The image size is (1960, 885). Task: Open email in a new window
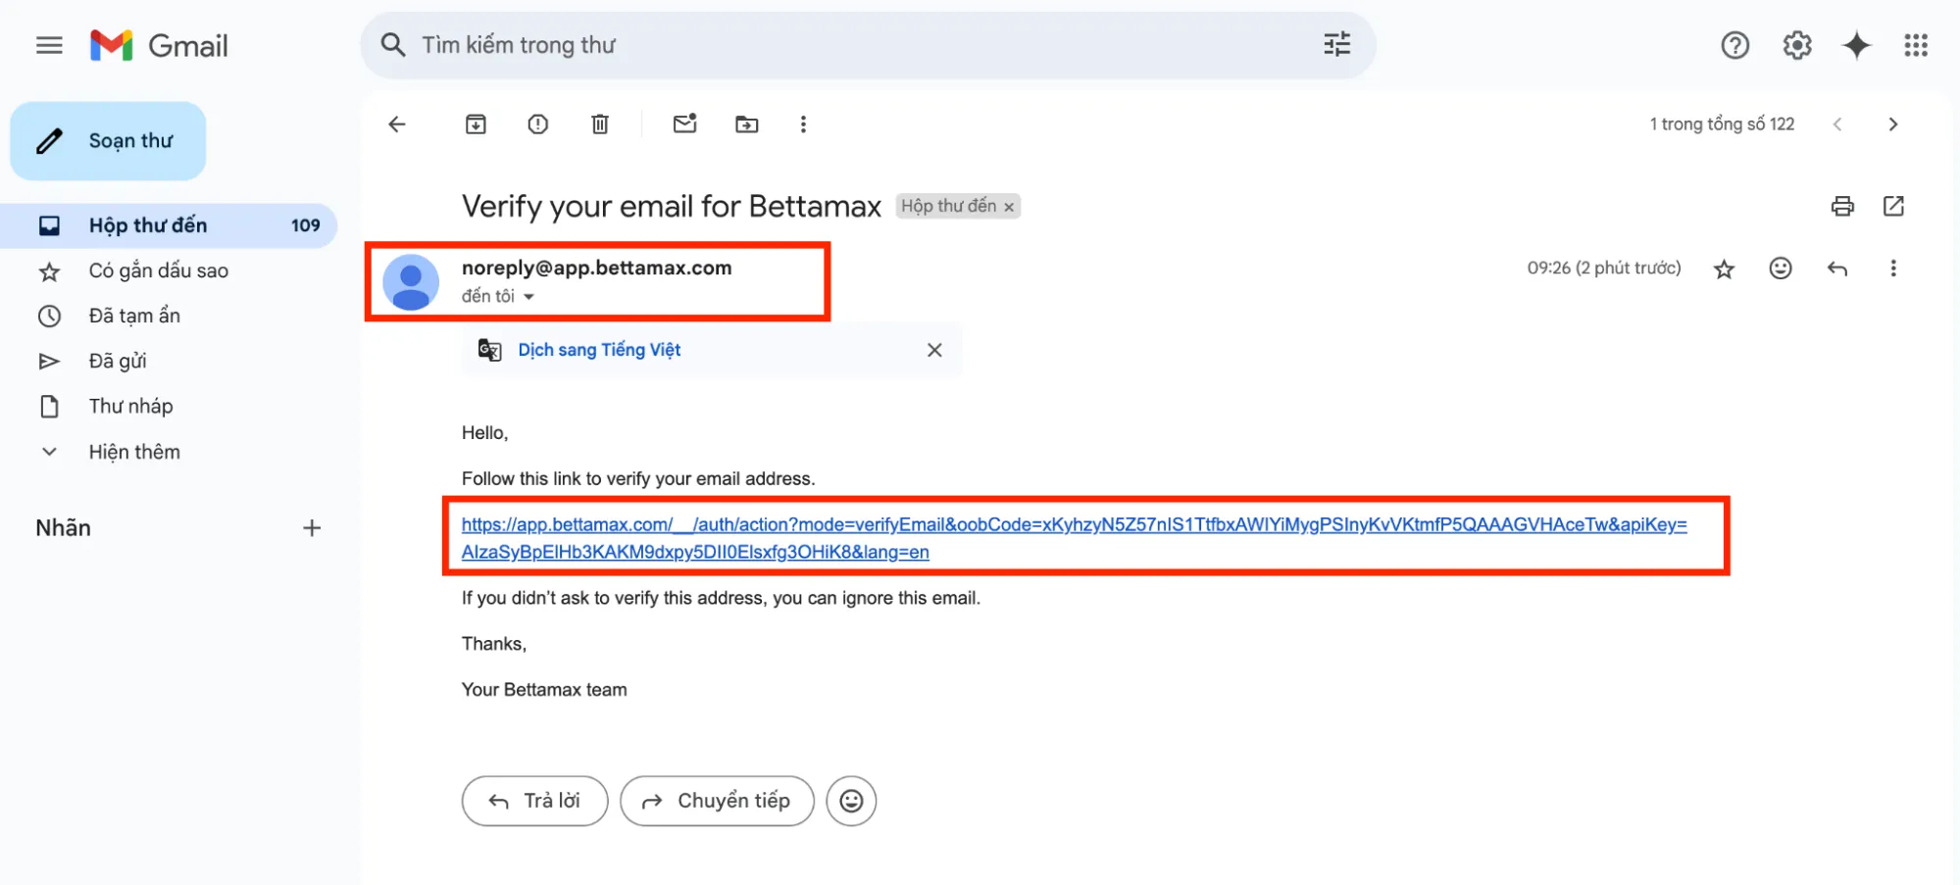1893,206
